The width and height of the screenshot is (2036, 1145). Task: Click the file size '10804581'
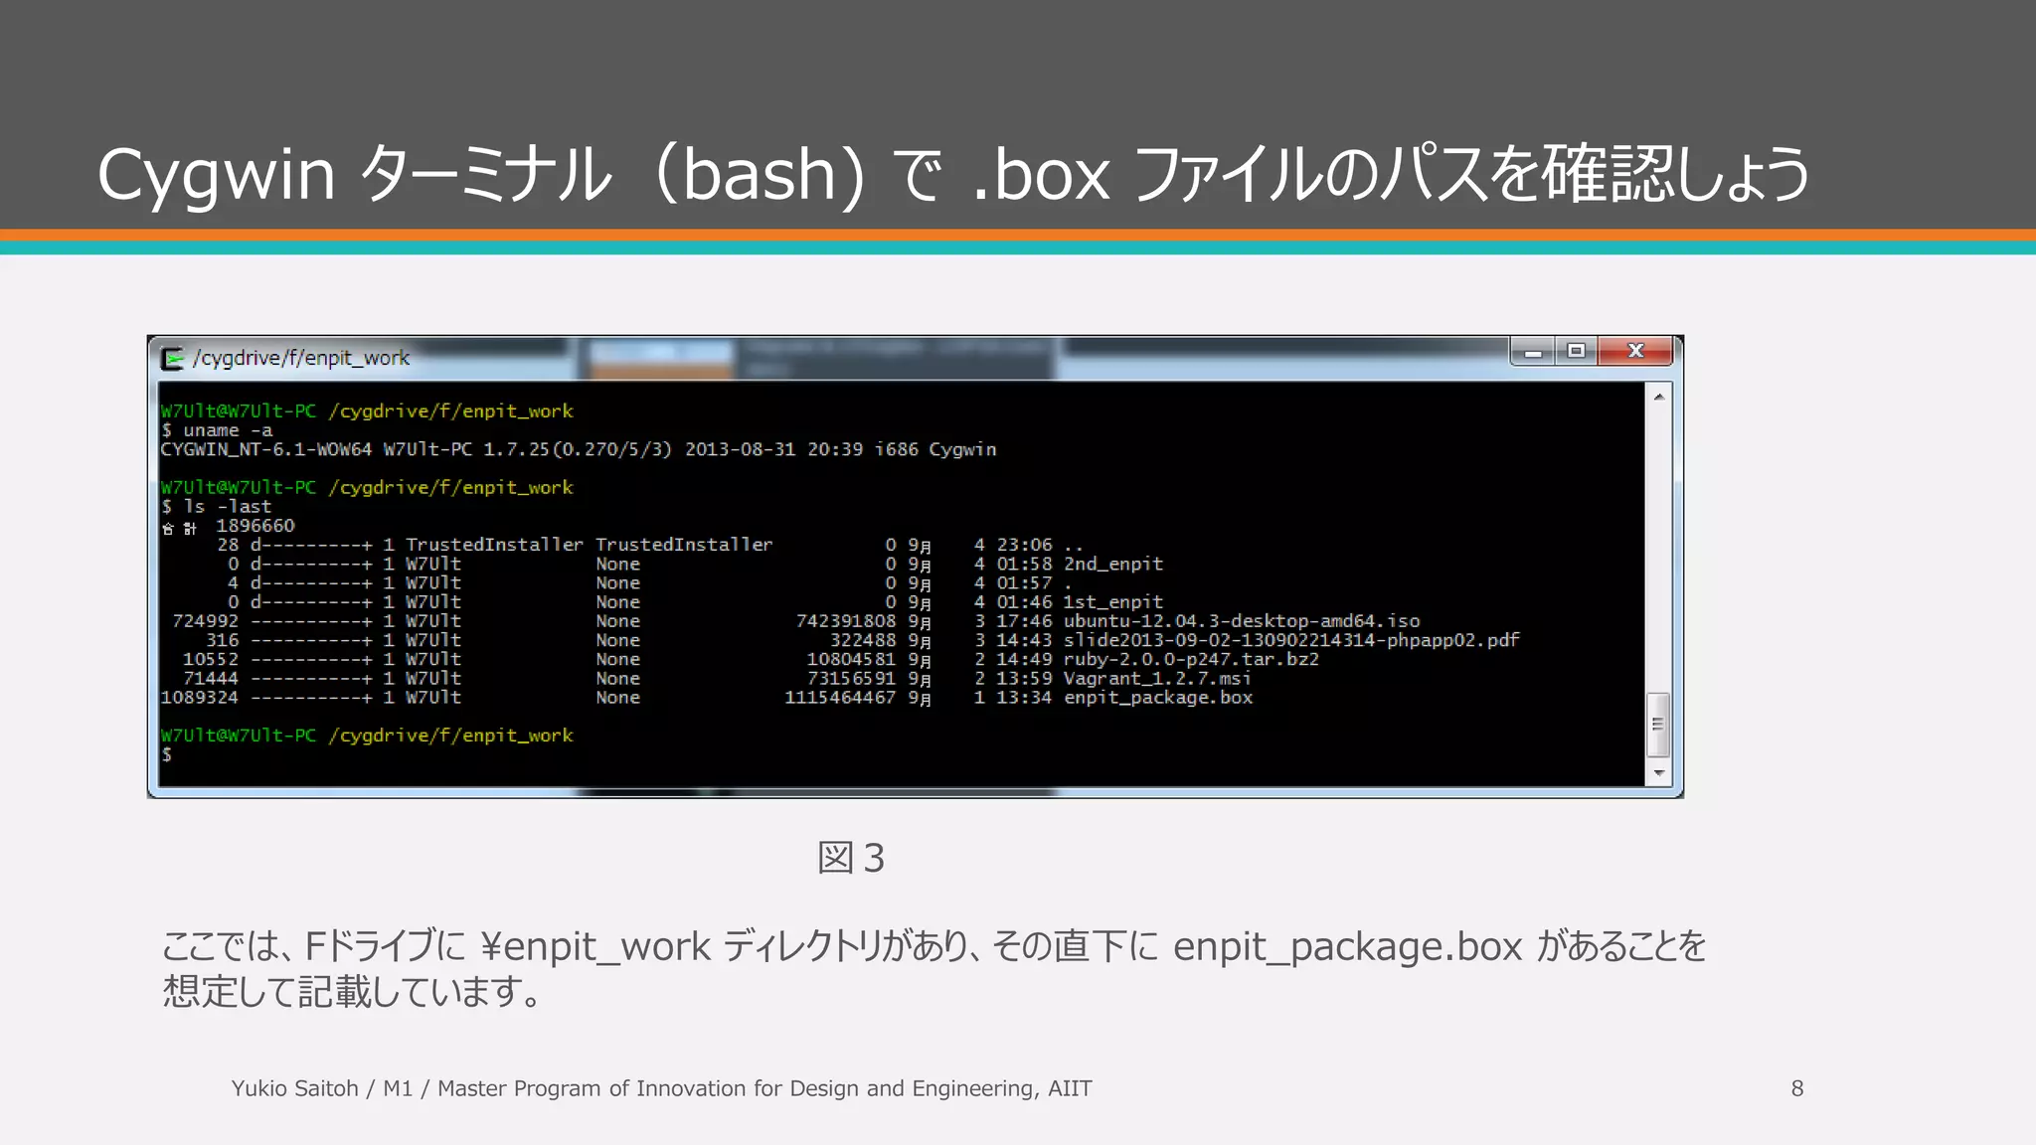coord(851,660)
